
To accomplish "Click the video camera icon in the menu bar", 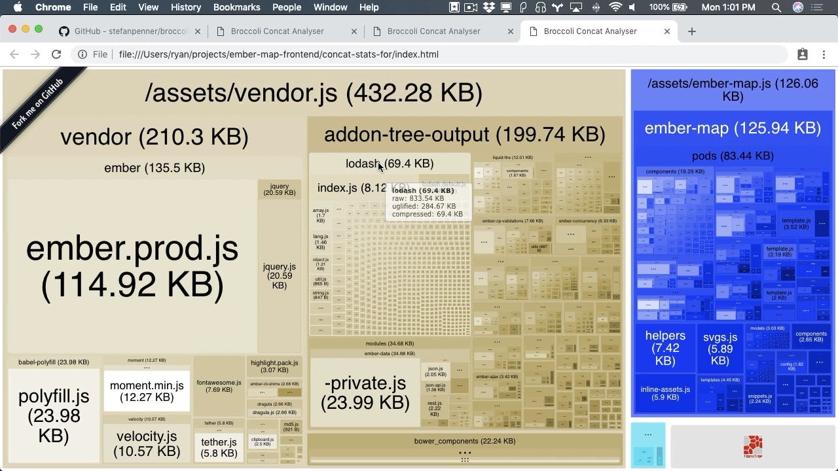I will [471, 7].
